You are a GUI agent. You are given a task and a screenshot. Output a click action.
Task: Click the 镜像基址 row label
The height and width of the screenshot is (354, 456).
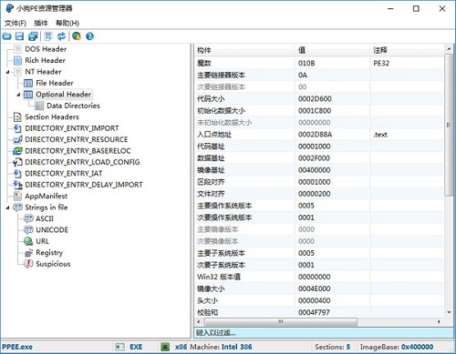[211, 170]
